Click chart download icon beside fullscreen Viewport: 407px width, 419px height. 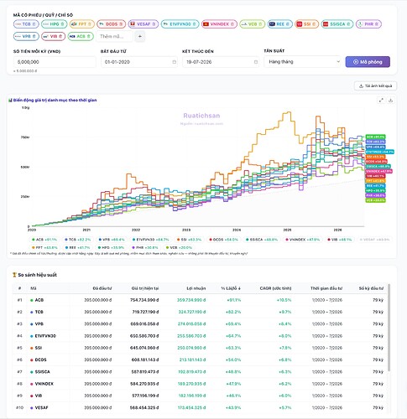[391, 100]
